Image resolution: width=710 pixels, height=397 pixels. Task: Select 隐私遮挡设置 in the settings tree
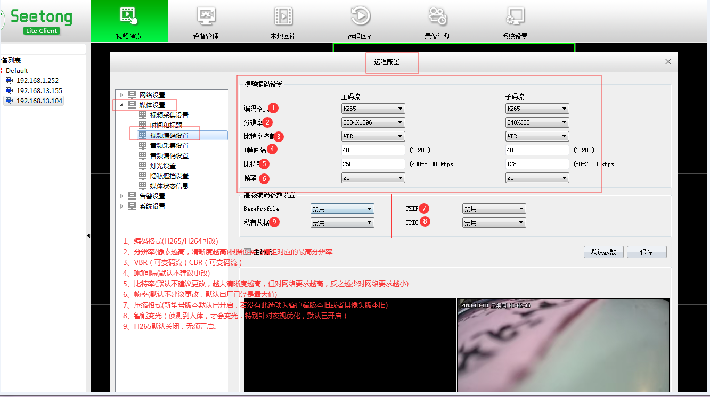[x=169, y=176]
